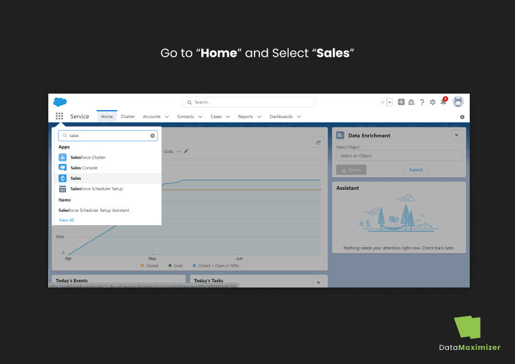Viewport: 515px width, 364px height.
Task: Open the App Launcher grid icon
Action: click(59, 116)
